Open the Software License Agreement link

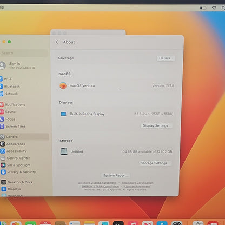coord(97,183)
